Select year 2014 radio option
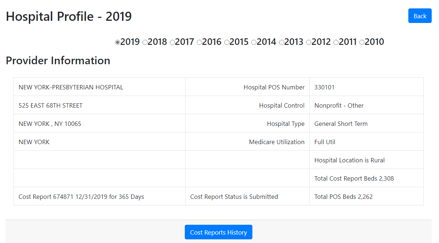Screen dimensions: 439x243 pos(254,42)
